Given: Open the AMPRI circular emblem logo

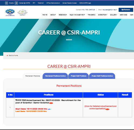Looking at the screenshot, I should click(22, 12).
